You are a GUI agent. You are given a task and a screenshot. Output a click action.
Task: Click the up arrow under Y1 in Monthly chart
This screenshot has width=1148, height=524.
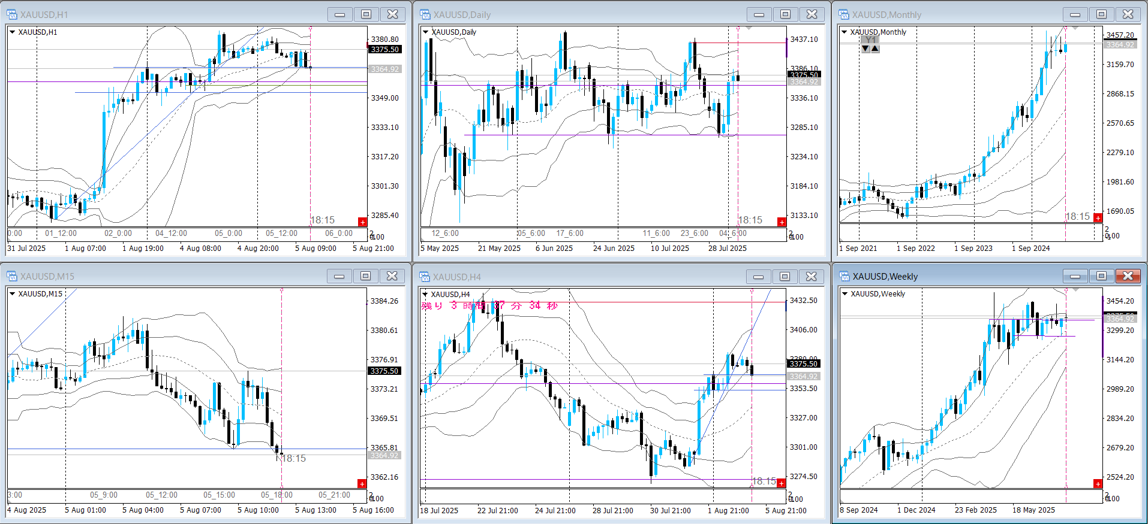pyautogui.click(x=875, y=49)
